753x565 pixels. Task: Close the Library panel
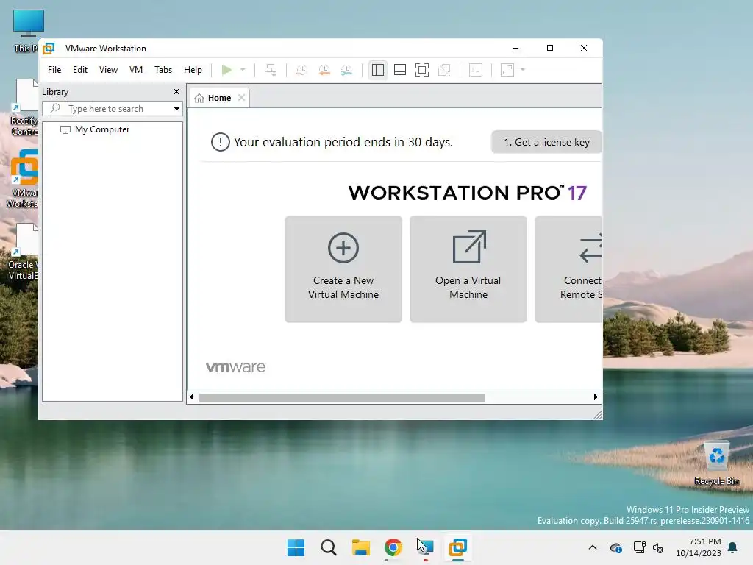176,92
